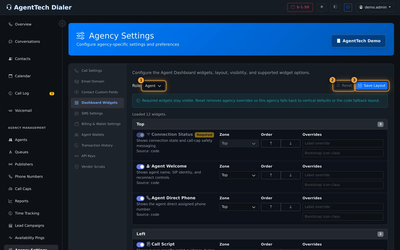Open the SMS Settings tab
The width and height of the screenshot is (400, 250).
coord(97,113)
